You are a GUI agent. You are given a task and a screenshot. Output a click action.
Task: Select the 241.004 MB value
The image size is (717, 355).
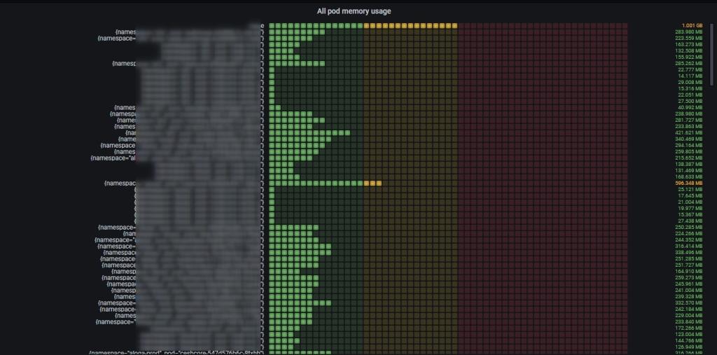pyautogui.click(x=689, y=290)
